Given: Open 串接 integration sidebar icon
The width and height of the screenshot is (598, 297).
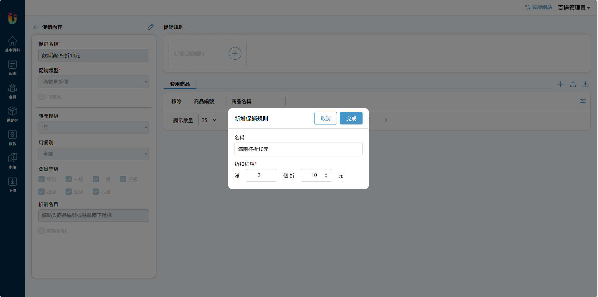Looking at the screenshot, I should tap(12, 161).
